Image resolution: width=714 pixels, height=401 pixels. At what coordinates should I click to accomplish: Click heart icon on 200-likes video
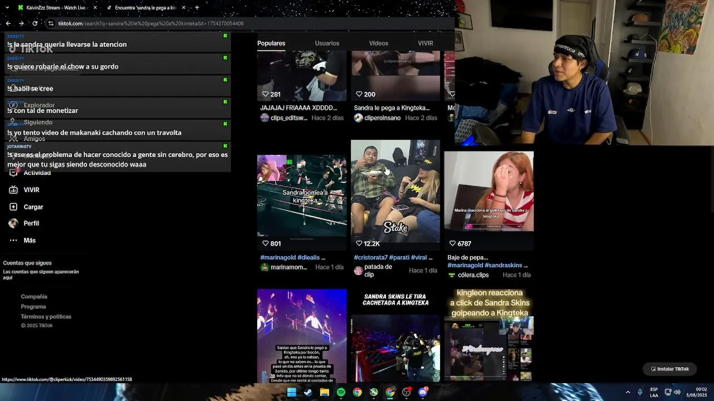[359, 94]
